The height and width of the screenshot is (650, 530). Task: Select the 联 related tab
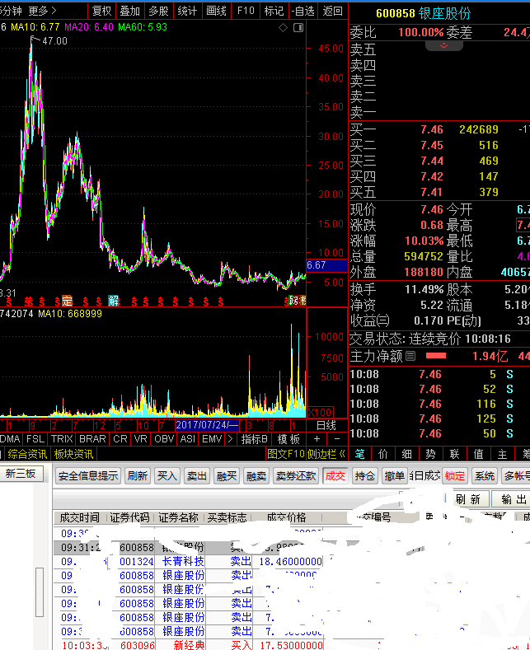454,454
